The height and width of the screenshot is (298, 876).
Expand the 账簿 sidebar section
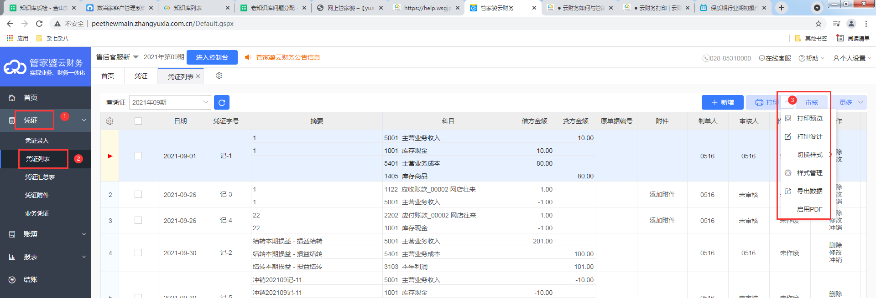pyautogui.click(x=46, y=234)
